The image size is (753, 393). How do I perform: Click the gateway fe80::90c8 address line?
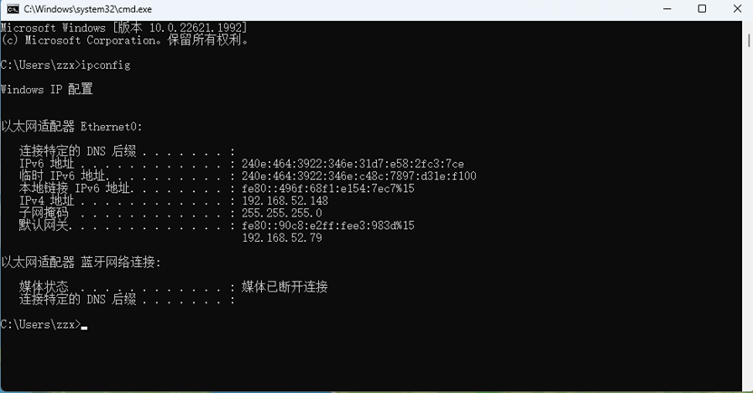(x=327, y=225)
